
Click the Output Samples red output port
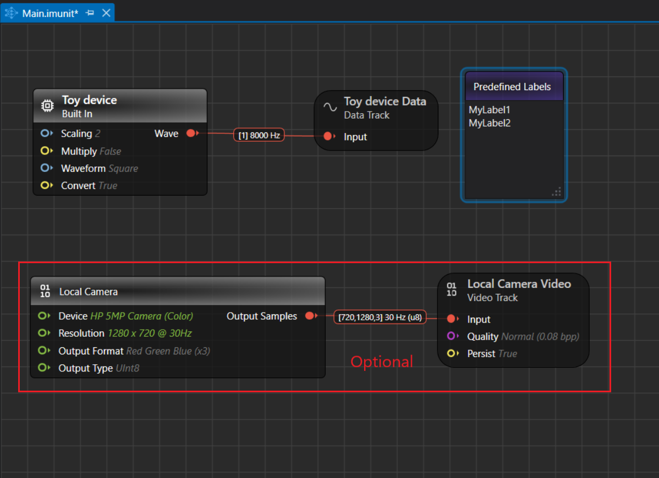pyautogui.click(x=310, y=316)
